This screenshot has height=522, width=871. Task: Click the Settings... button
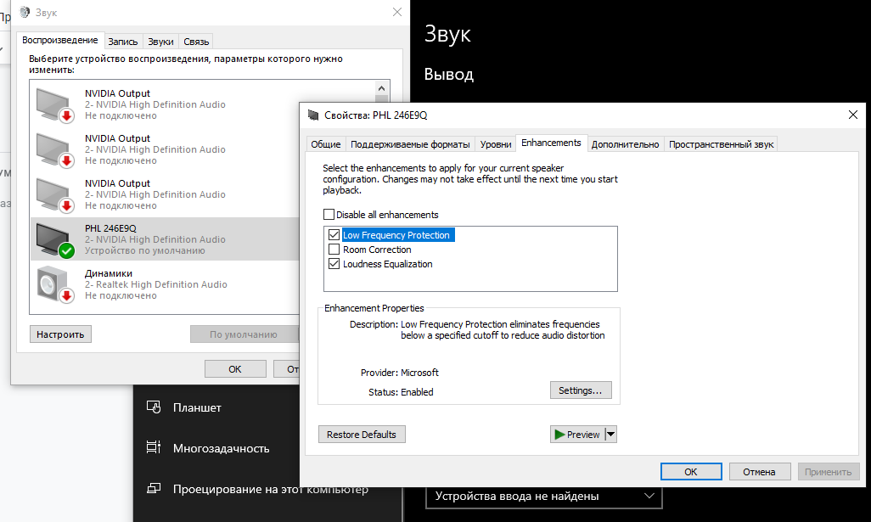[x=581, y=390]
